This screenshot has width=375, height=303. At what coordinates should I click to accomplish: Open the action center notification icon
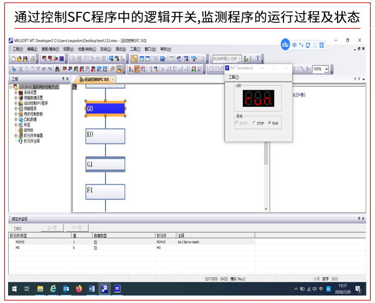[x=358, y=289]
